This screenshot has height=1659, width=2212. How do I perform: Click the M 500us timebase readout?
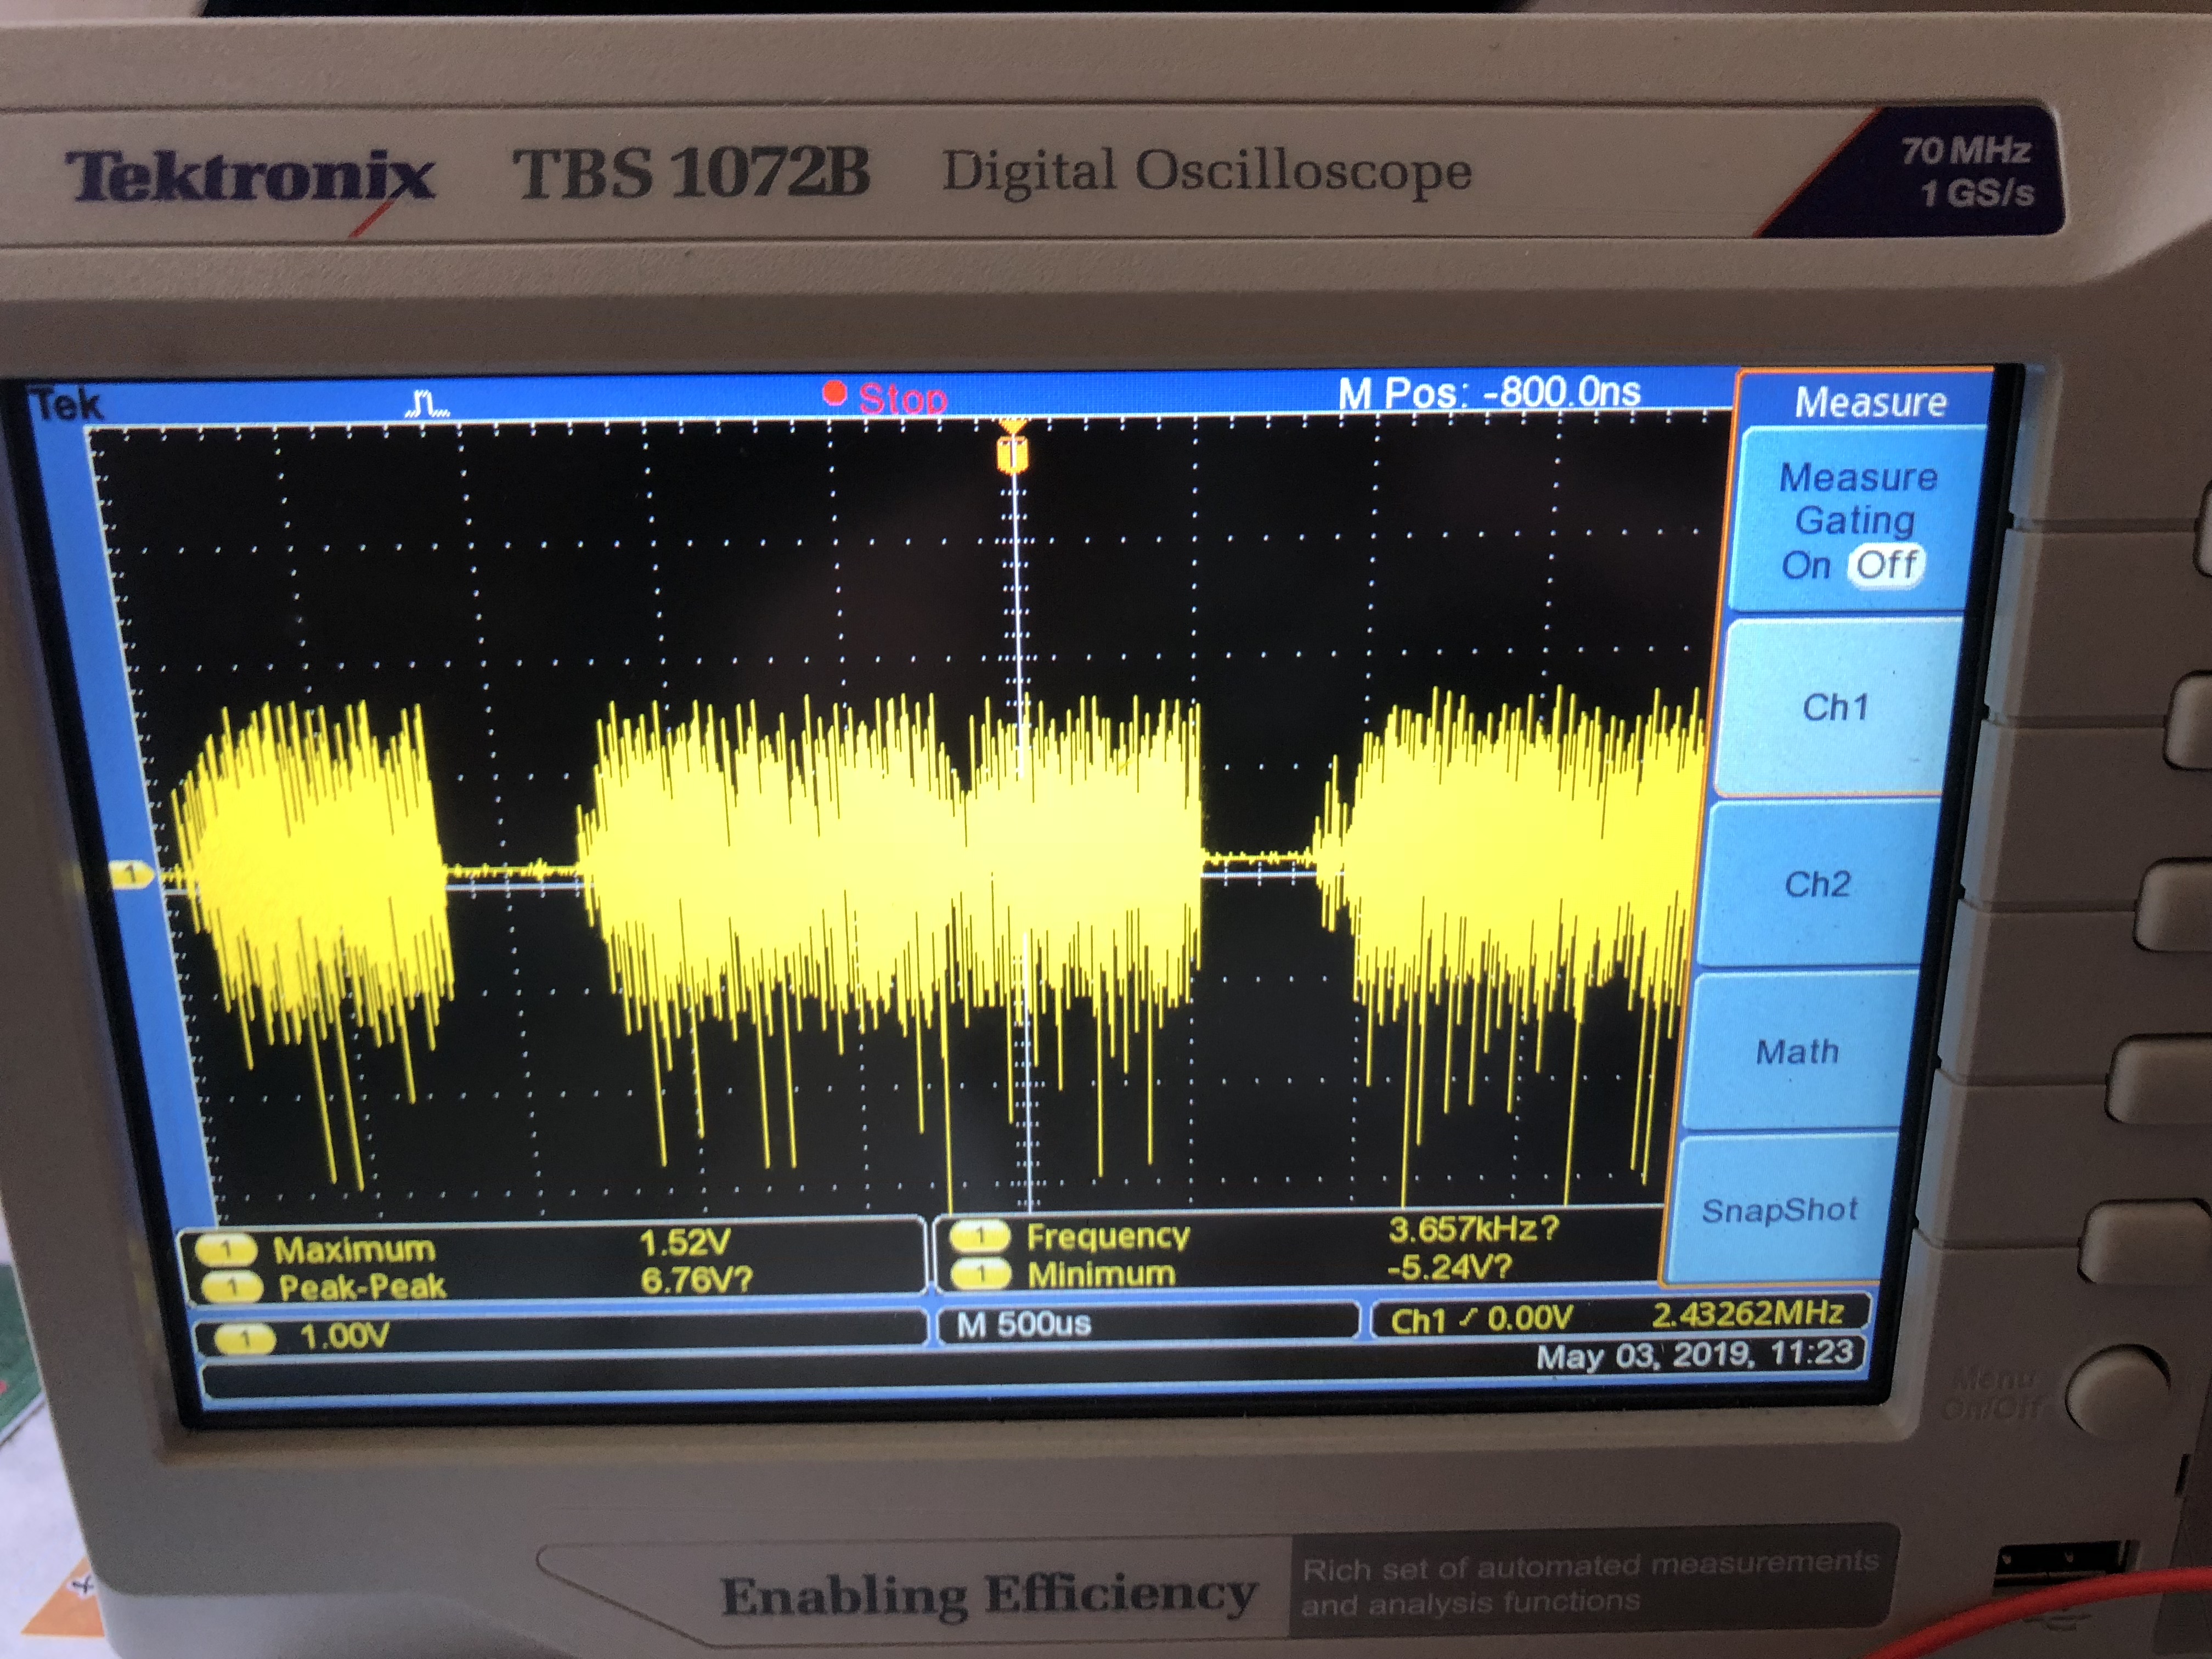pos(1023,1324)
